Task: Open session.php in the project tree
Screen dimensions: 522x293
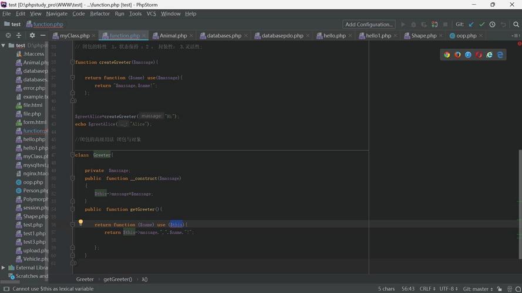Action: point(32,207)
